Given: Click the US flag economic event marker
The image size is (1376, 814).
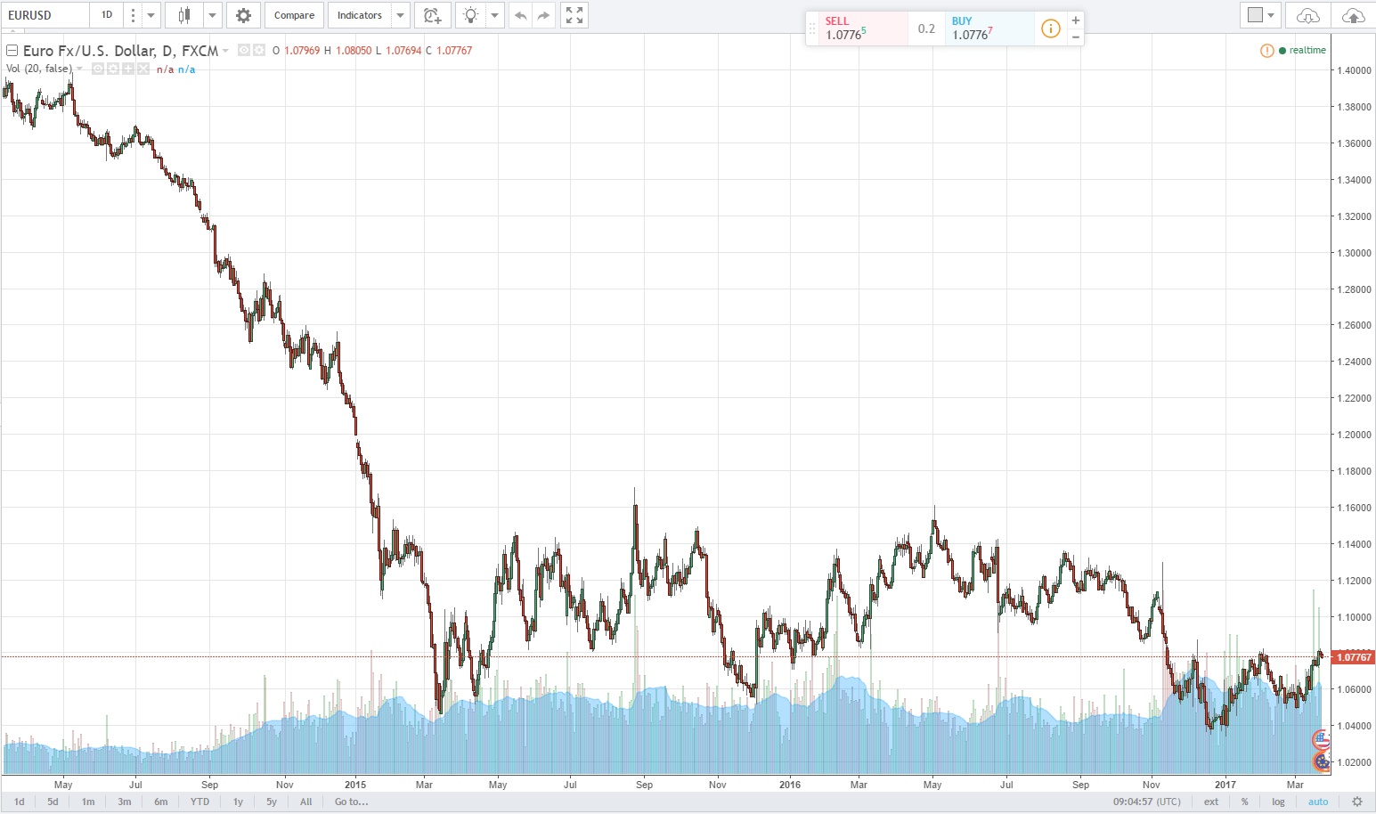Looking at the screenshot, I should (x=1322, y=740).
